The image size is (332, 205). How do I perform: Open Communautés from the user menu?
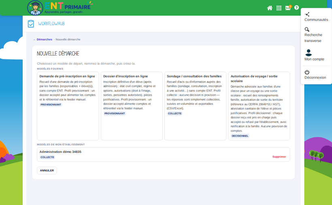point(316,20)
